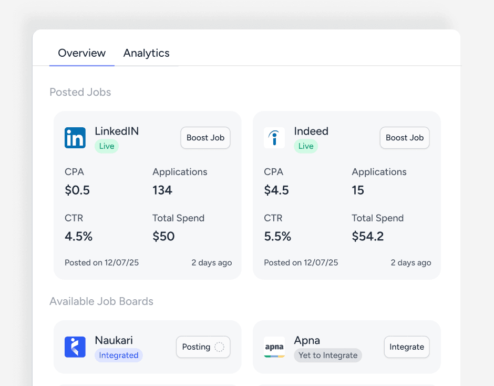This screenshot has height=386, width=494.
Task: Click LinkedIN CTR value 4.5%
Action: point(78,236)
